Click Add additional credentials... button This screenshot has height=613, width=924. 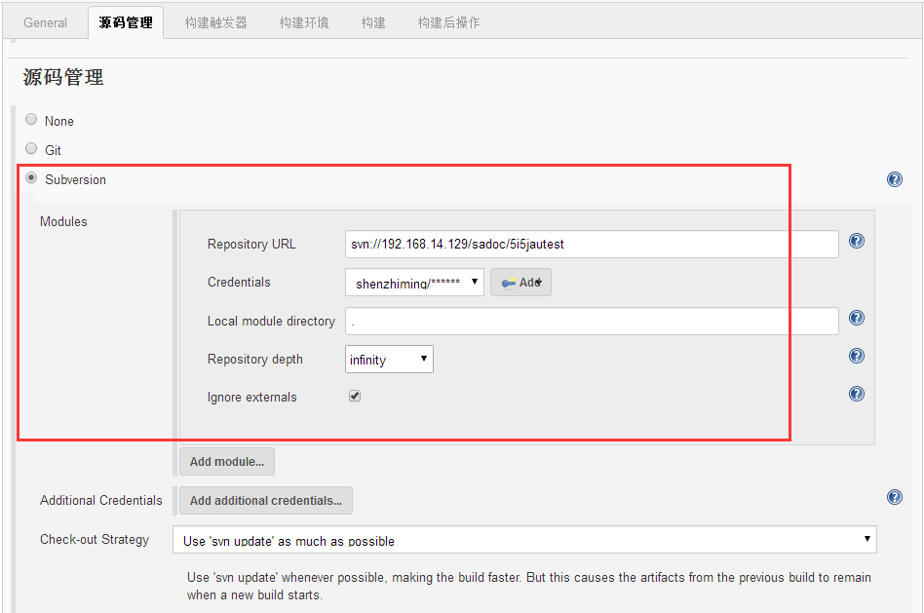[x=266, y=500]
